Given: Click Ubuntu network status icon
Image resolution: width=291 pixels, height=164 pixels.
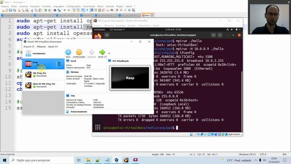Looking at the screenshot, I should click(228, 30).
